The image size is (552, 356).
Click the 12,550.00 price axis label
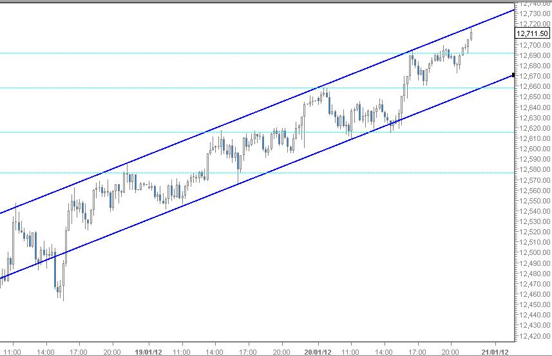tap(535, 201)
